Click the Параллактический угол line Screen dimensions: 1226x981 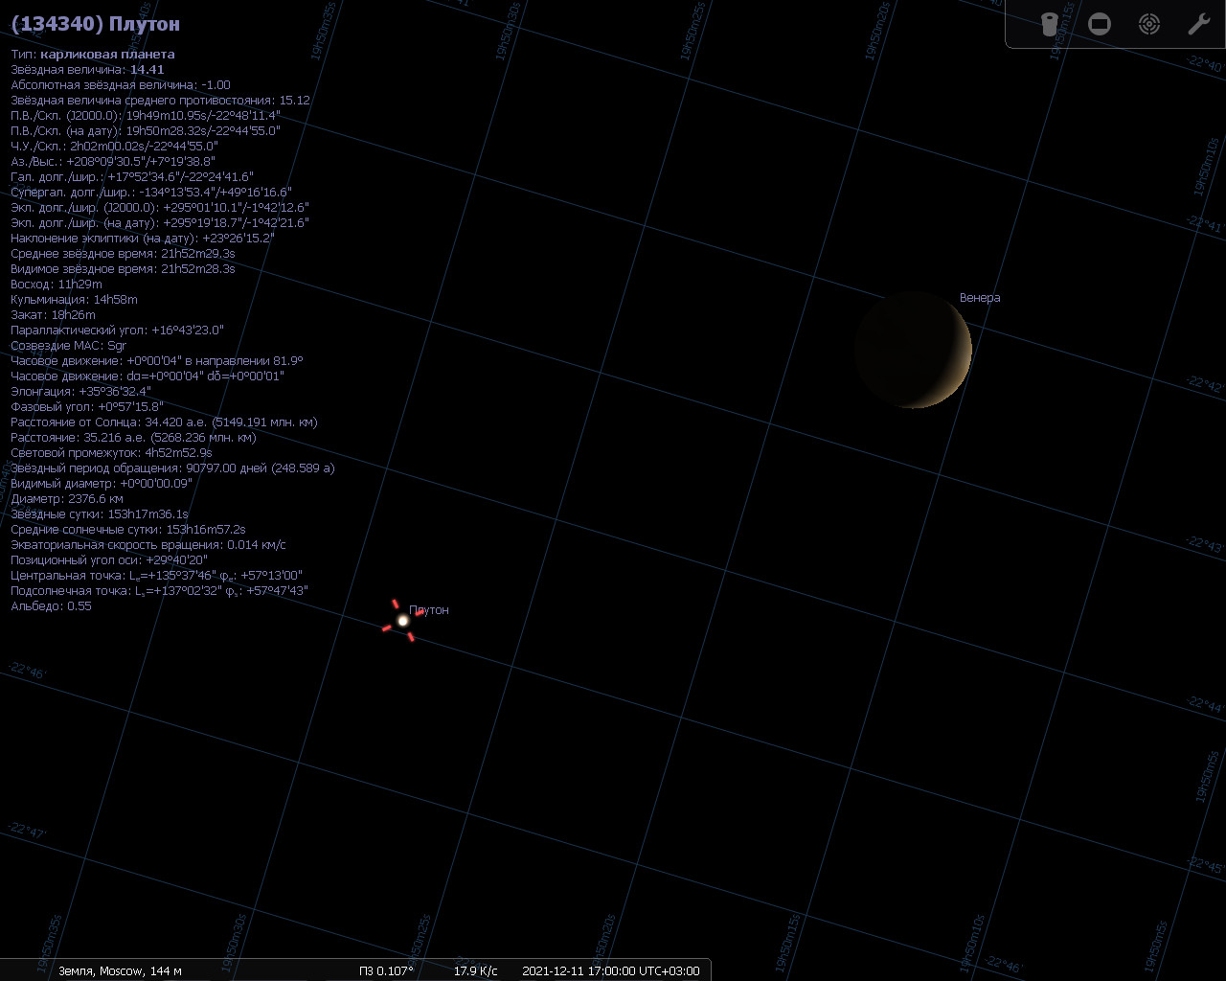tap(117, 331)
